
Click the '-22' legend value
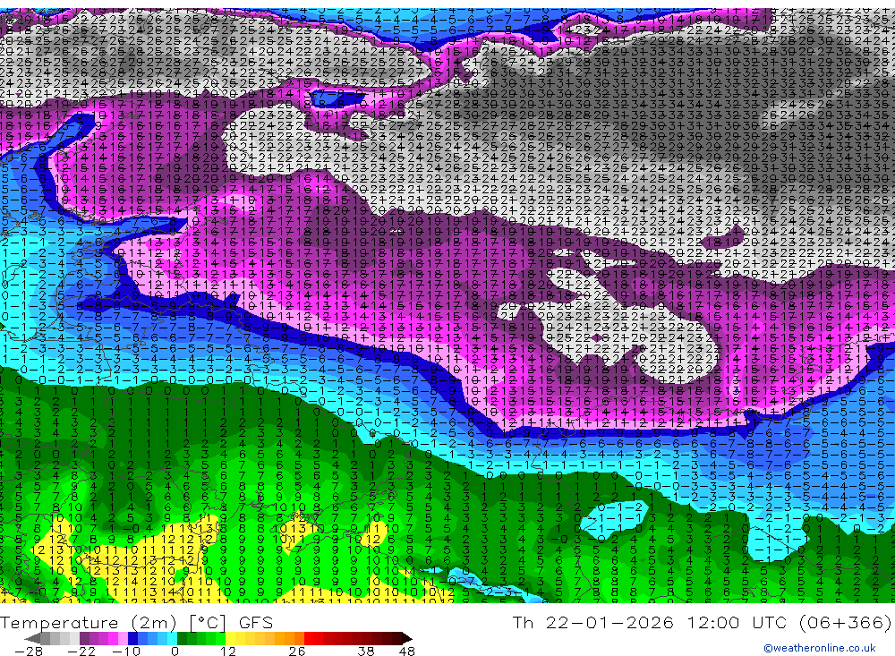81,651
